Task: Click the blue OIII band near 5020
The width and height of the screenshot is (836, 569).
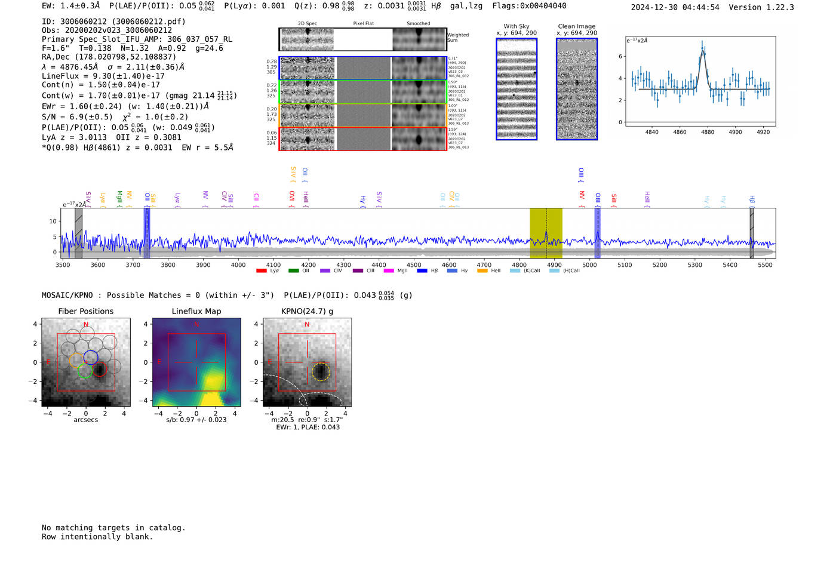Action: [x=597, y=233]
